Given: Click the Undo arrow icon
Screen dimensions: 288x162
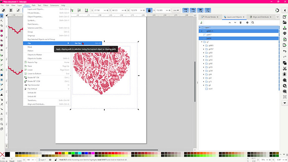Looking at the screenshot, I should (x=285, y=51).
